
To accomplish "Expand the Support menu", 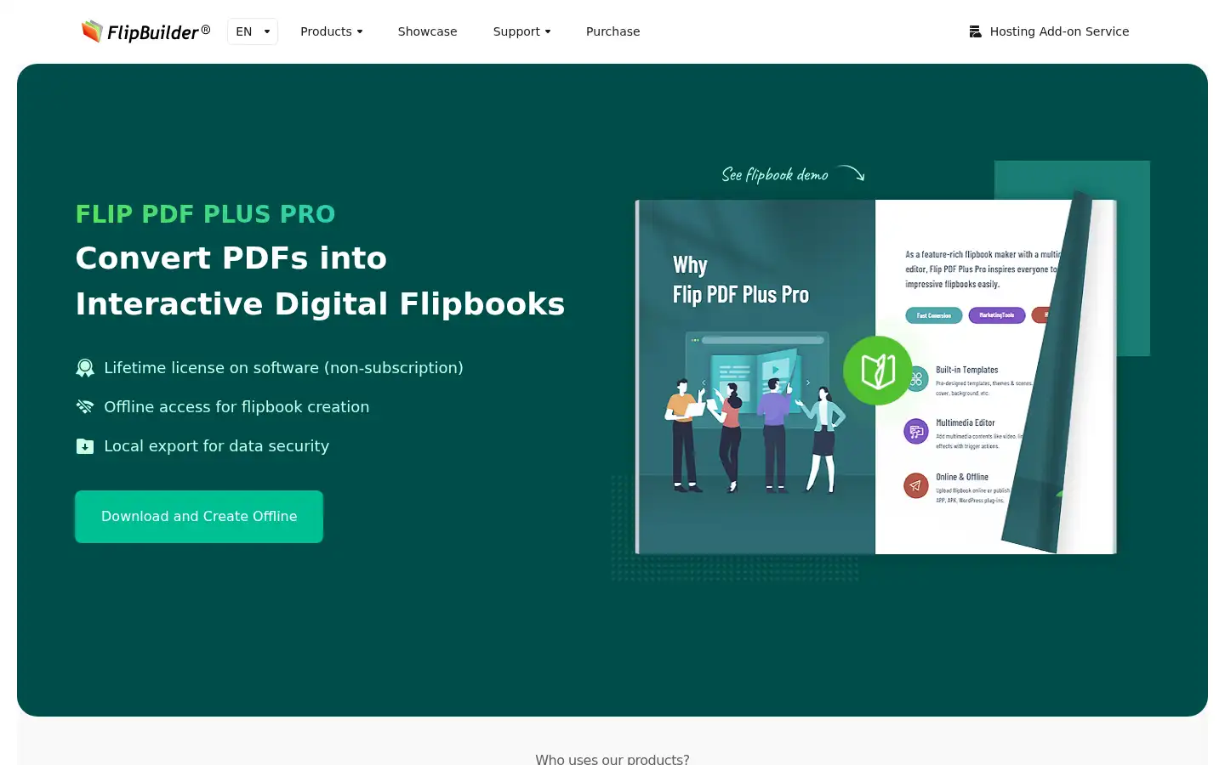I will tap(521, 31).
